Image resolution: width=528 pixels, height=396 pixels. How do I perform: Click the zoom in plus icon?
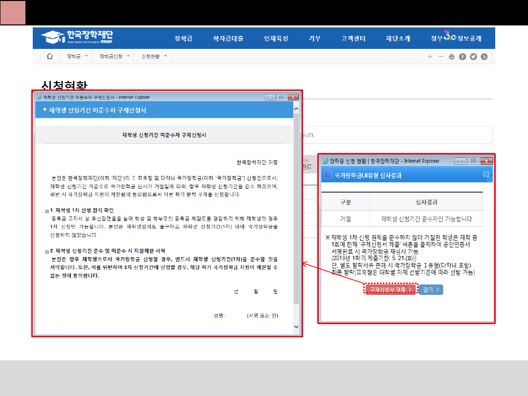pos(430,57)
